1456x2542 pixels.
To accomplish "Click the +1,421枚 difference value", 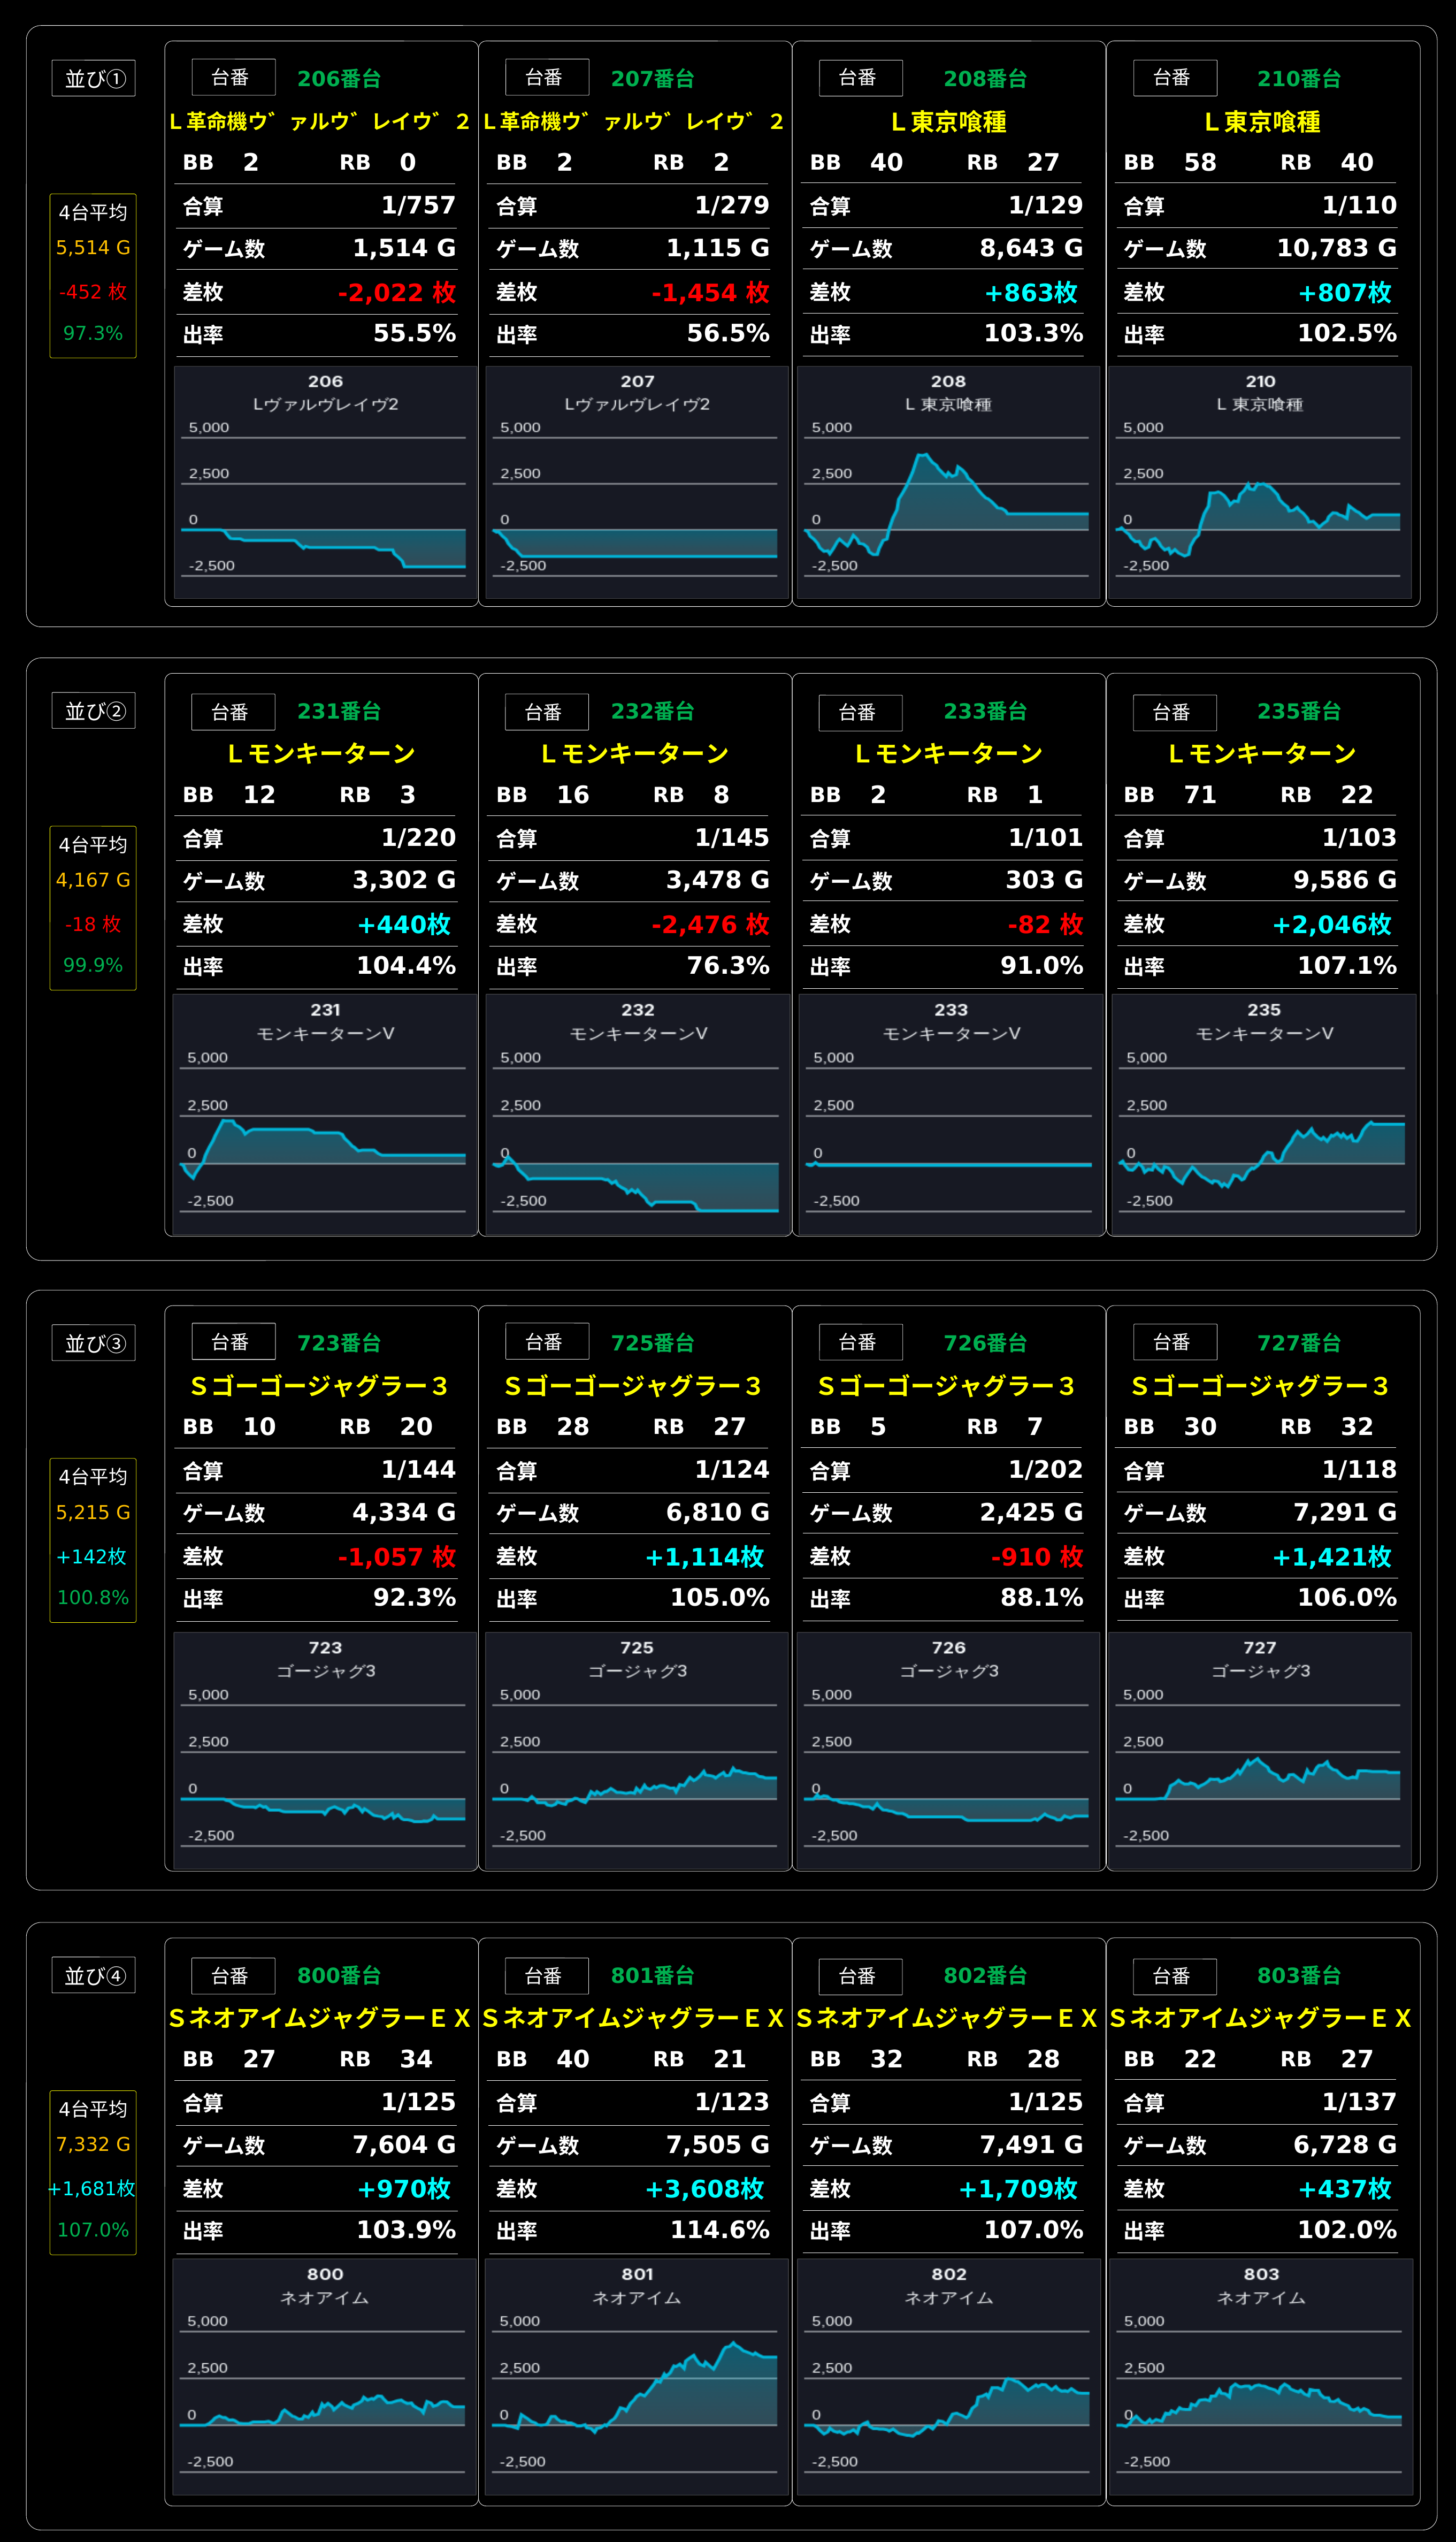I will (x=1332, y=1557).
